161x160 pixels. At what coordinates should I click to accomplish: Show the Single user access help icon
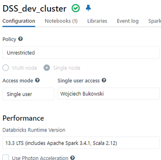click(104, 80)
